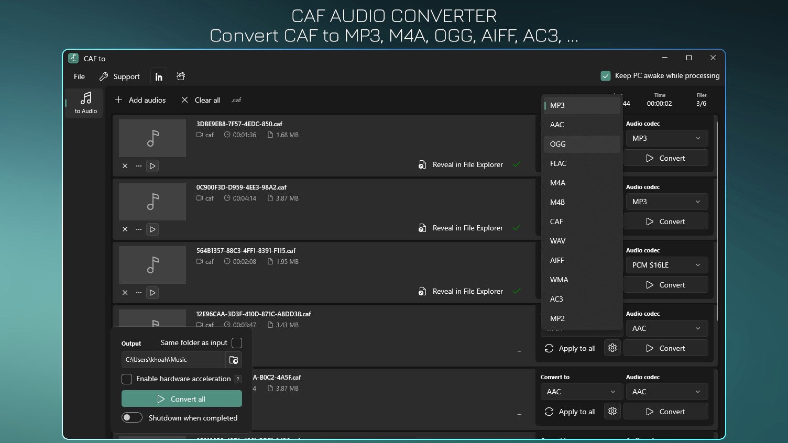This screenshot has height=443, width=788.
Task: Uncheck Keep PC awake while processing
Action: coord(606,75)
